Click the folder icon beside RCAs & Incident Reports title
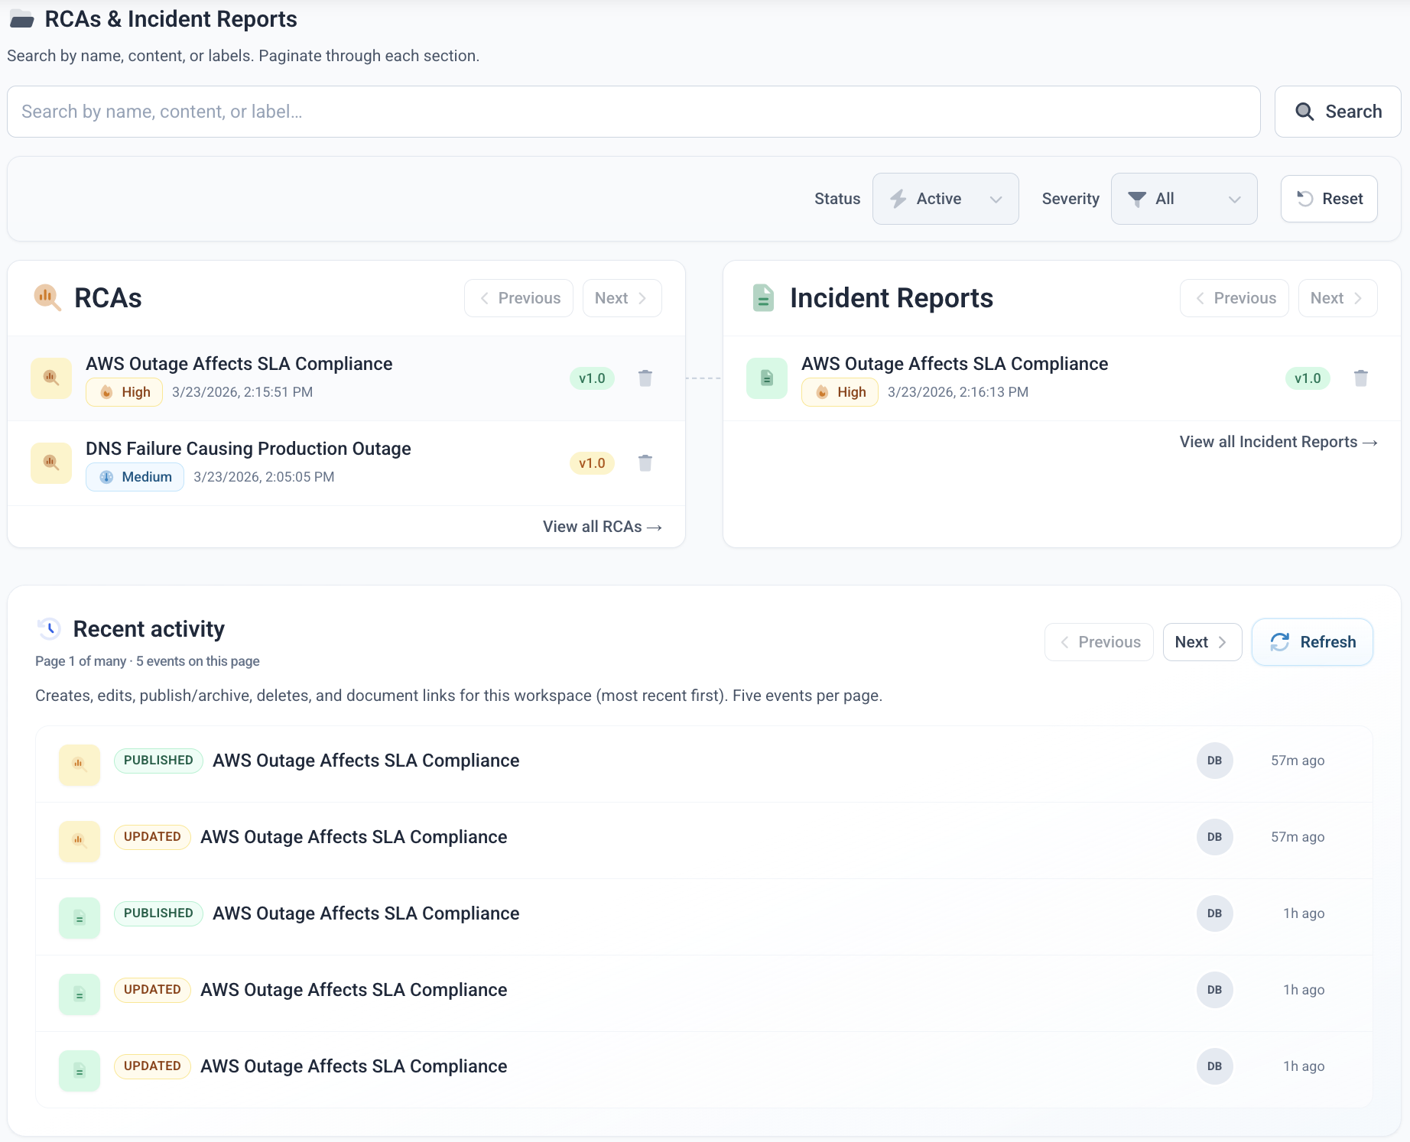The width and height of the screenshot is (1410, 1142). coord(21,18)
